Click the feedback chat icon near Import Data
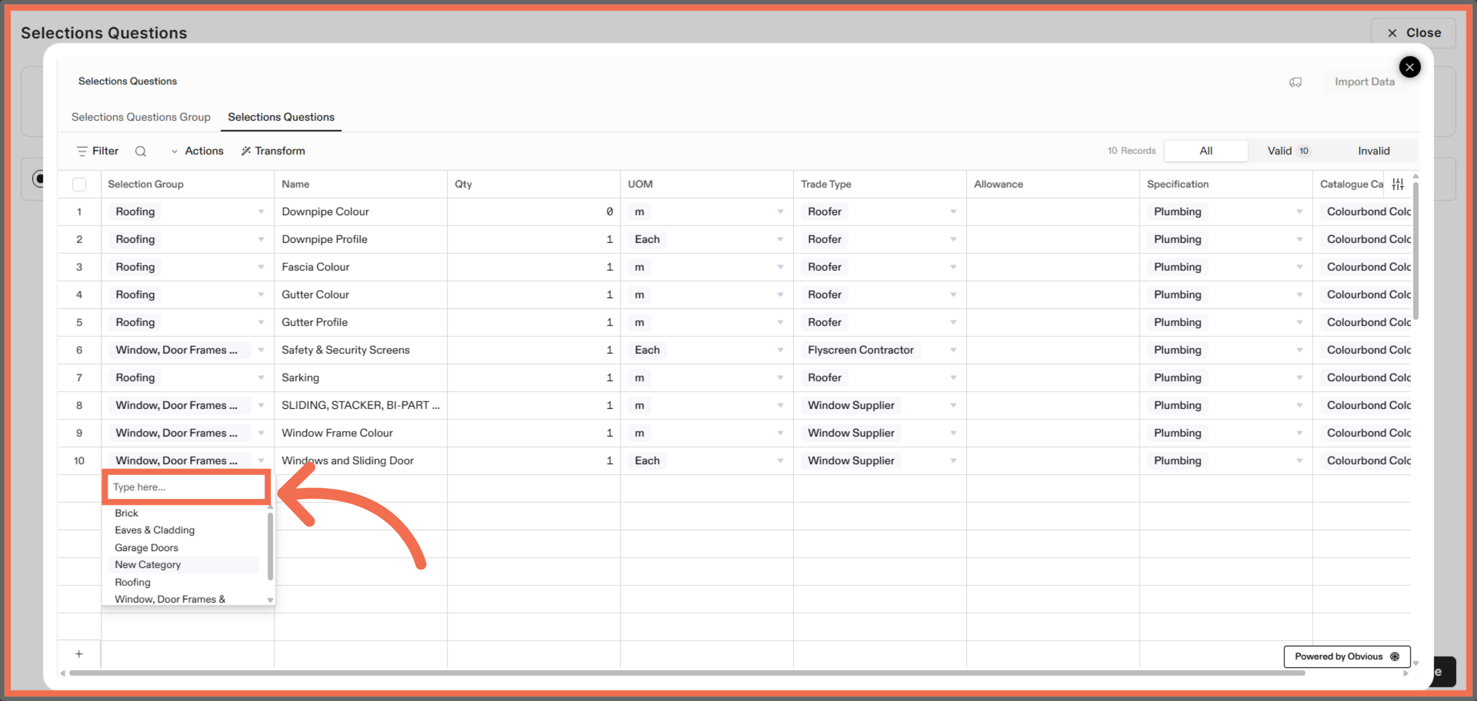1477x701 pixels. coord(1295,82)
